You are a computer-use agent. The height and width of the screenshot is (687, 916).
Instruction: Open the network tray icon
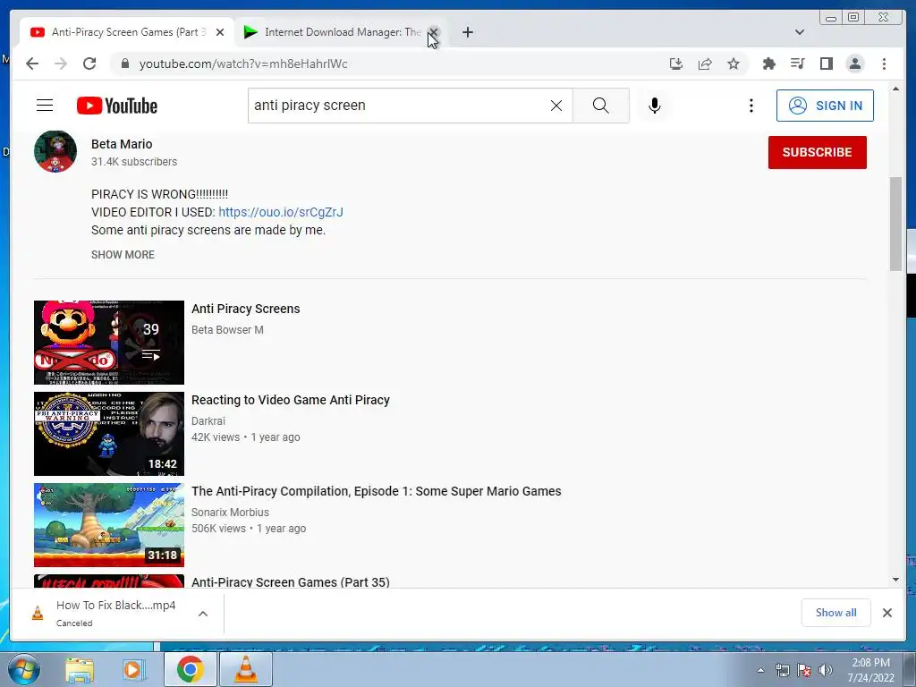point(782,671)
